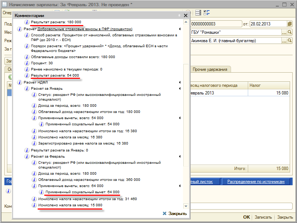The height and width of the screenshot is (223, 297).
Task: Click the Записать button
Action: click(263, 217)
